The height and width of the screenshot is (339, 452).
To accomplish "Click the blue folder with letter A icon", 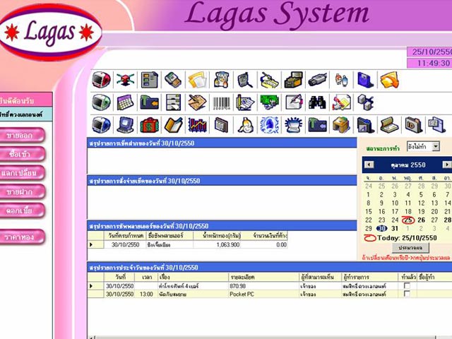I will [x=365, y=125].
